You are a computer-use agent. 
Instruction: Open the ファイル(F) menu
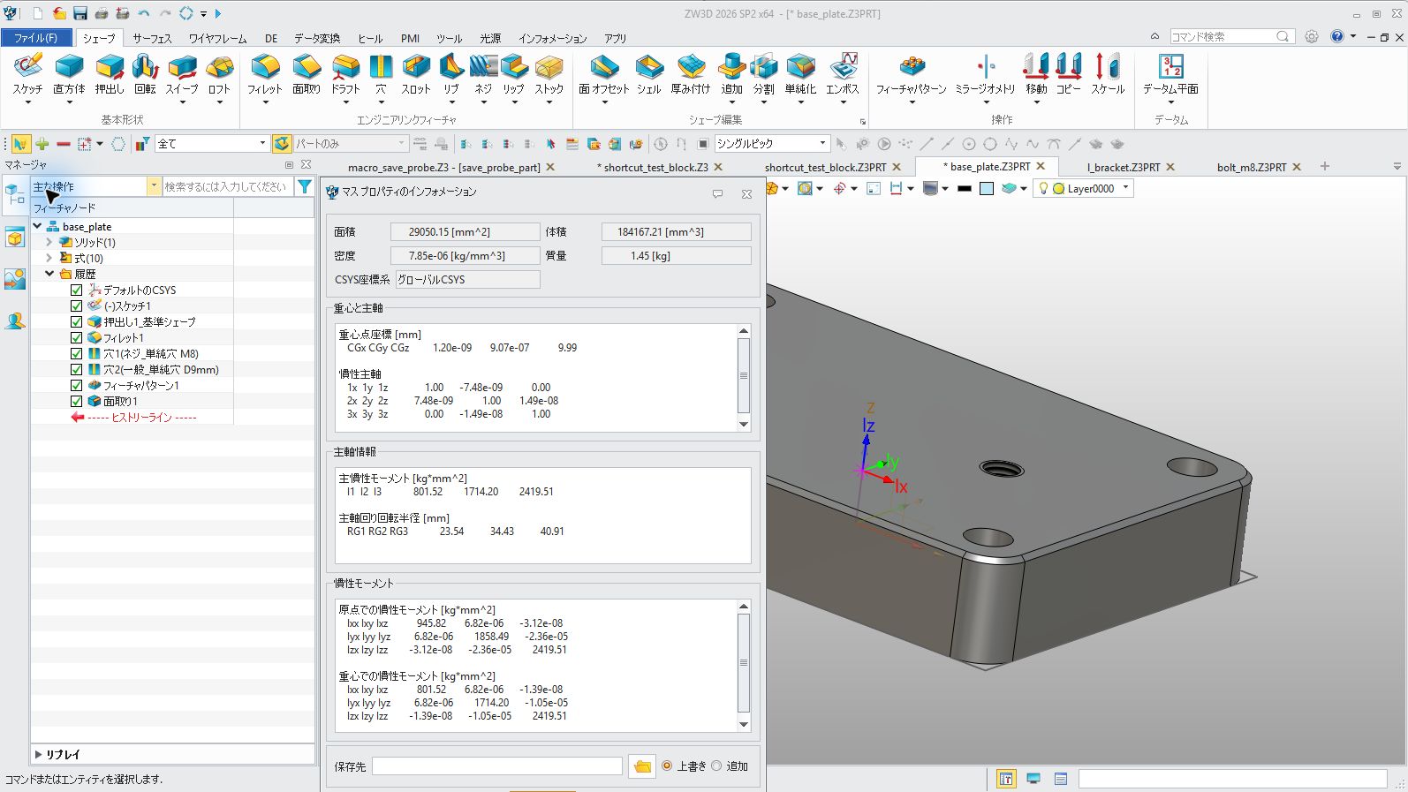click(36, 38)
